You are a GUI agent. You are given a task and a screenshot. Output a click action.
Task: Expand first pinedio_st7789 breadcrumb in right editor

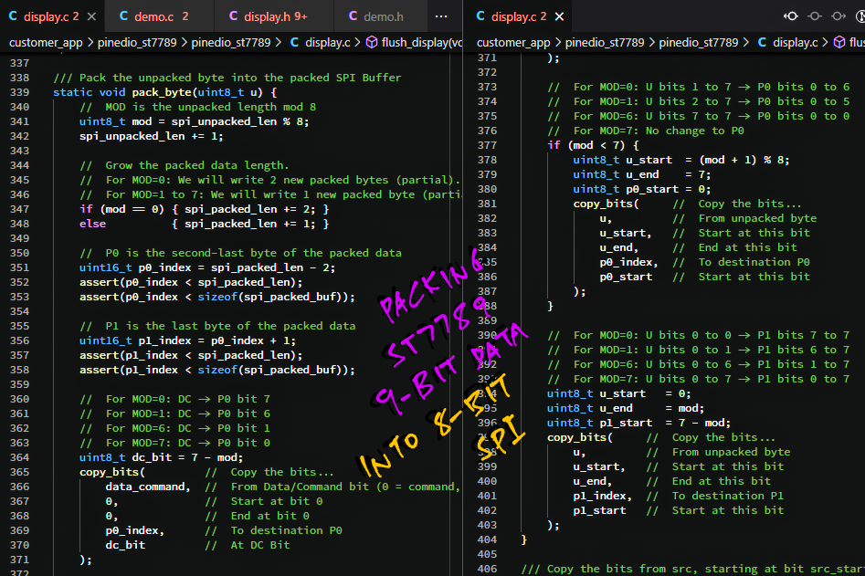pyautogui.click(x=603, y=42)
